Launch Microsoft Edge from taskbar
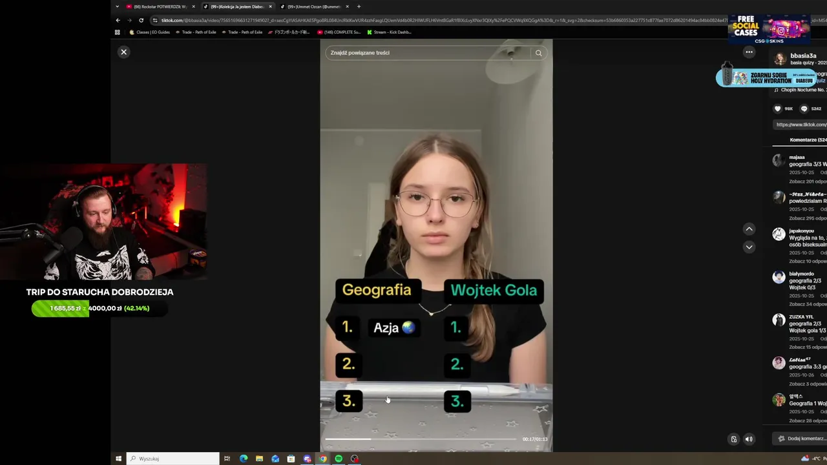The image size is (827, 465). point(244,459)
